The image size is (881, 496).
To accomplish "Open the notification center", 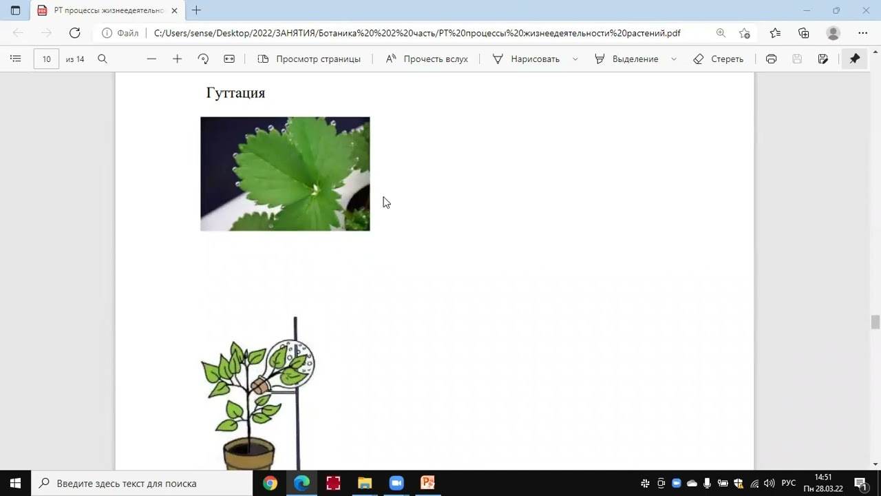I will click(860, 483).
